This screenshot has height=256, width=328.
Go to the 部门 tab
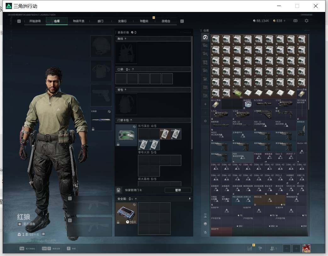click(x=100, y=21)
